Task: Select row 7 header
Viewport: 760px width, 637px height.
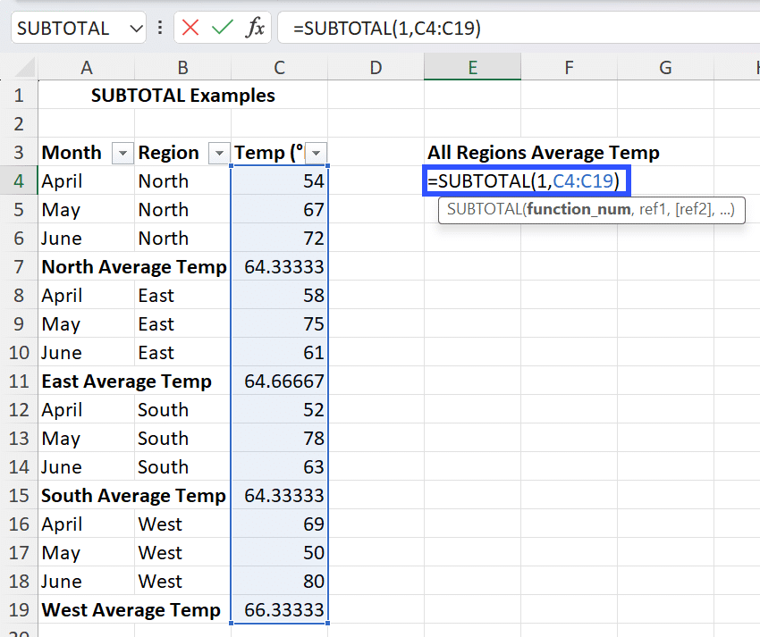Action: (19, 266)
